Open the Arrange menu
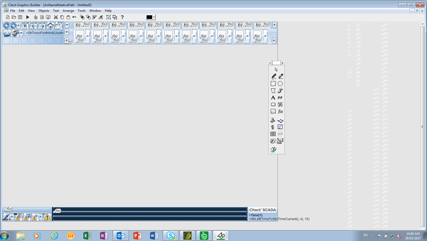Image resolution: width=427 pixels, height=241 pixels. point(68,11)
